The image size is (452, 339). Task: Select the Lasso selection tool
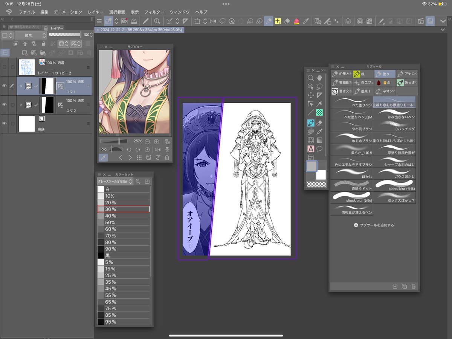coord(320,87)
